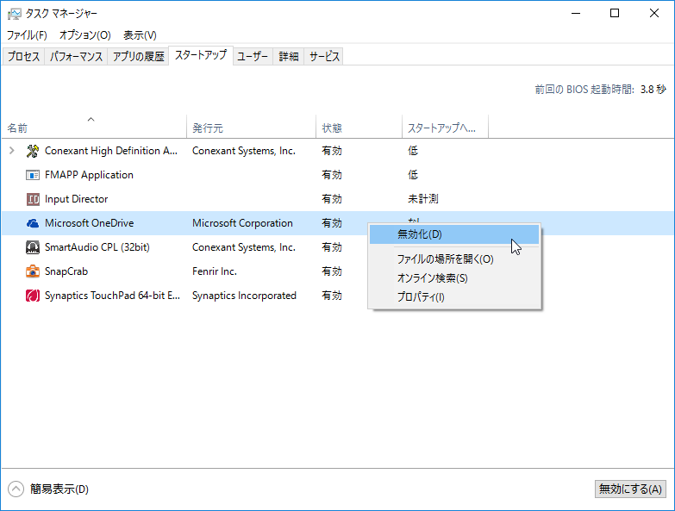Click the Synaptics TouchPad red icon
The width and height of the screenshot is (675, 511).
tap(33, 296)
